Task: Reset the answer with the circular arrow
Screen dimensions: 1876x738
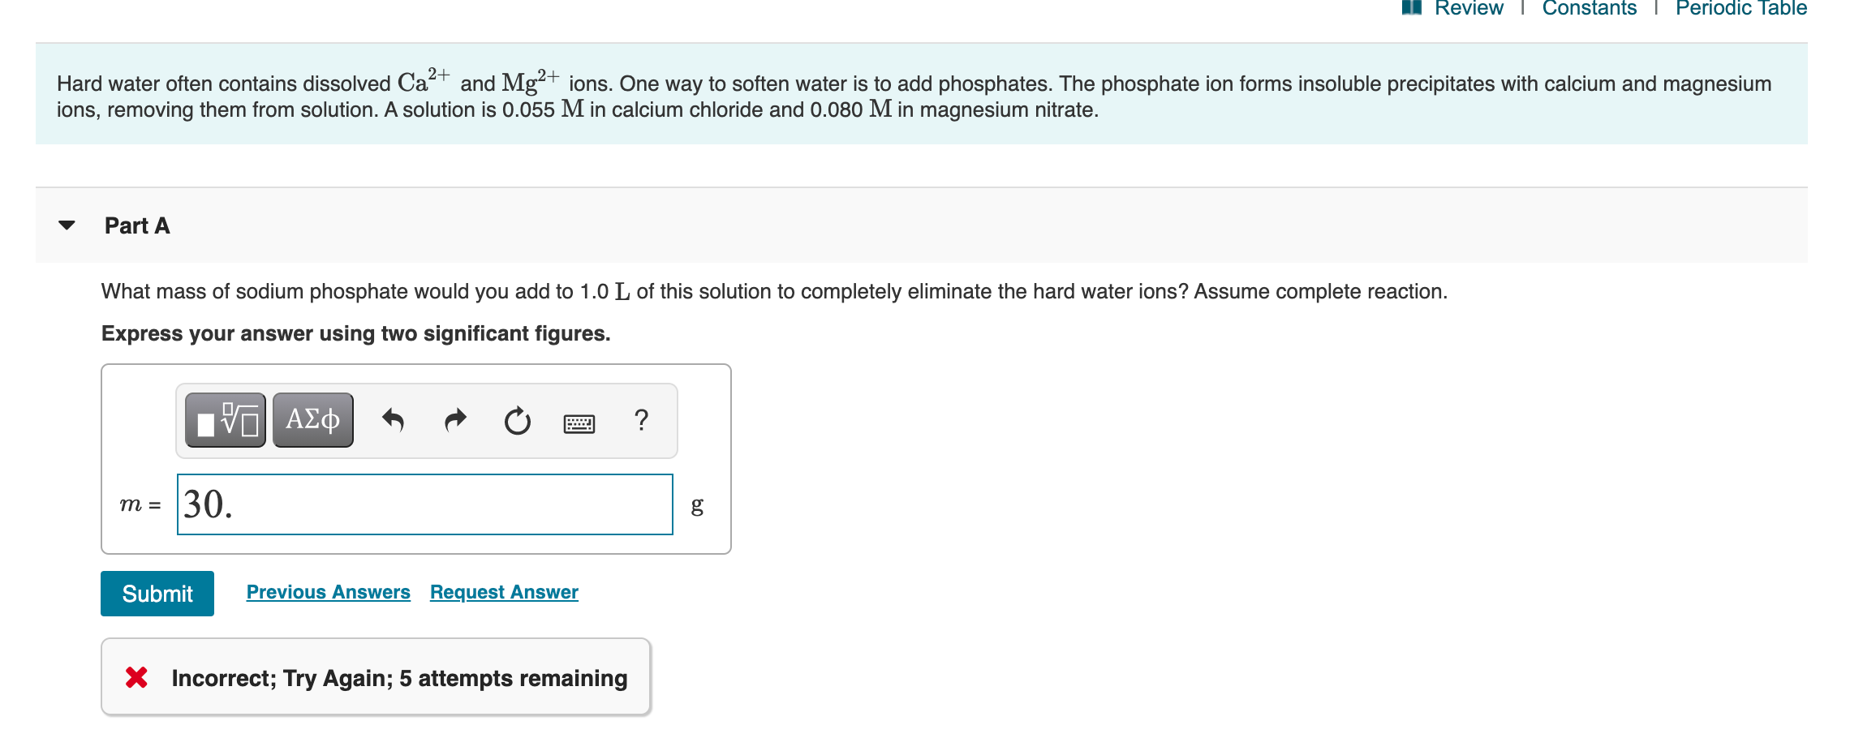Action: pos(517,419)
